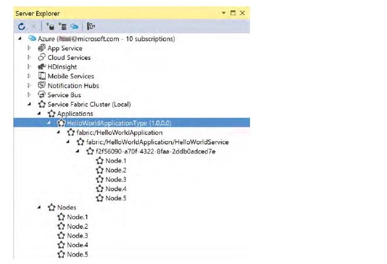The width and height of the screenshot is (387, 264).
Task: Click the Service Bus icon
Action: coord(42,94)
